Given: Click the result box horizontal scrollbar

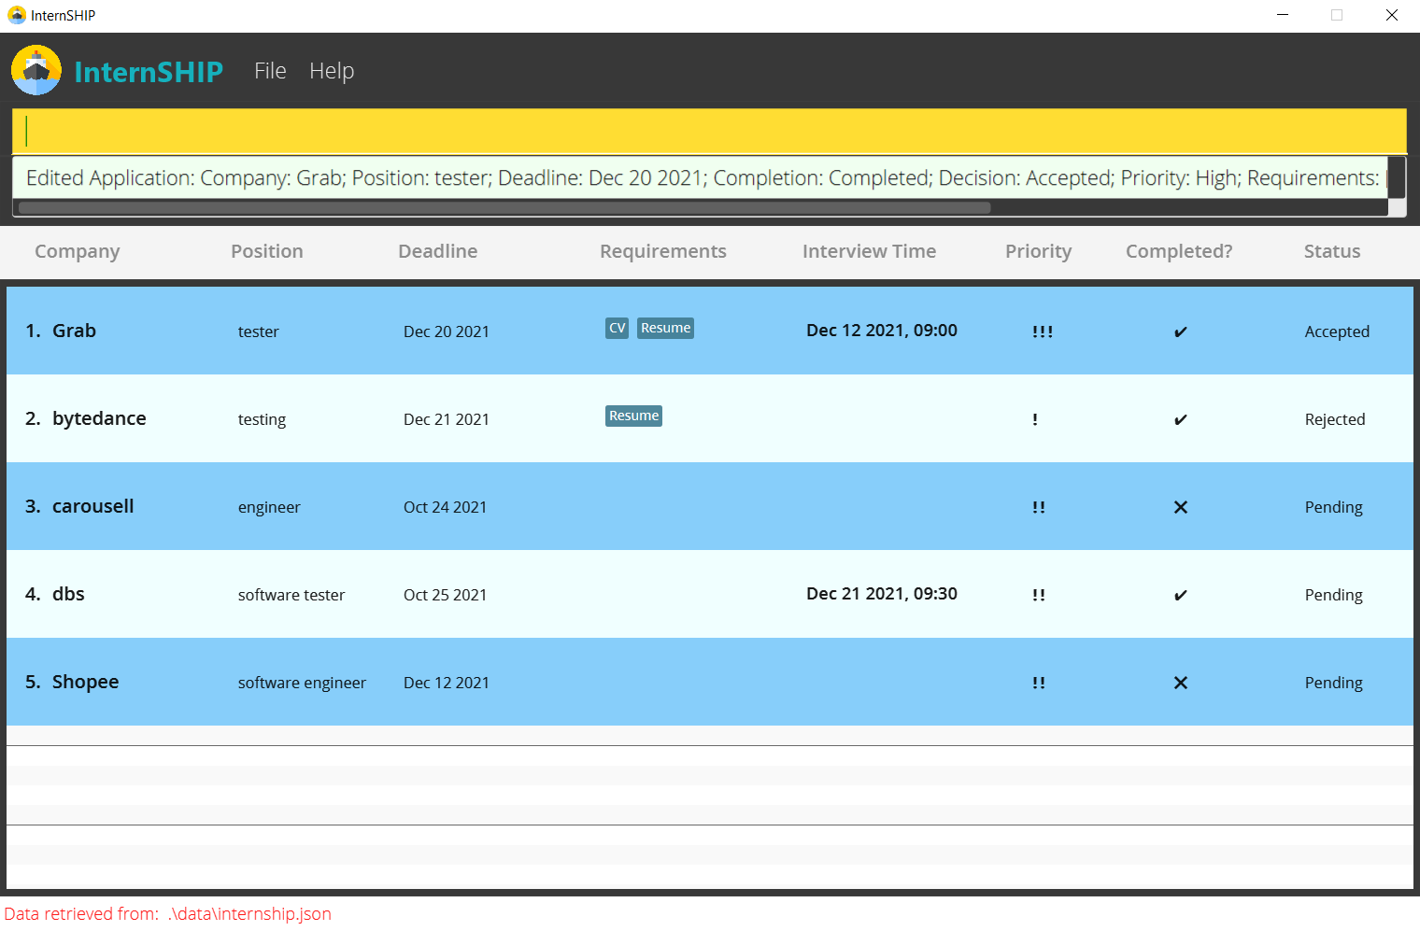Looking at the screenshot, I should pos(504,208).
